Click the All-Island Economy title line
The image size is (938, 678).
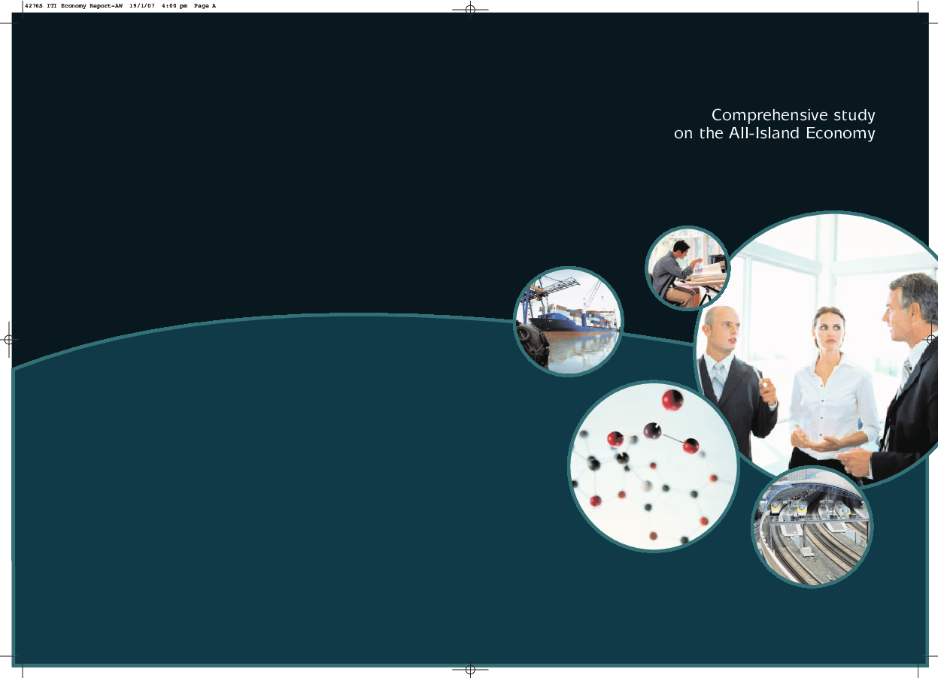coord(775,133)
